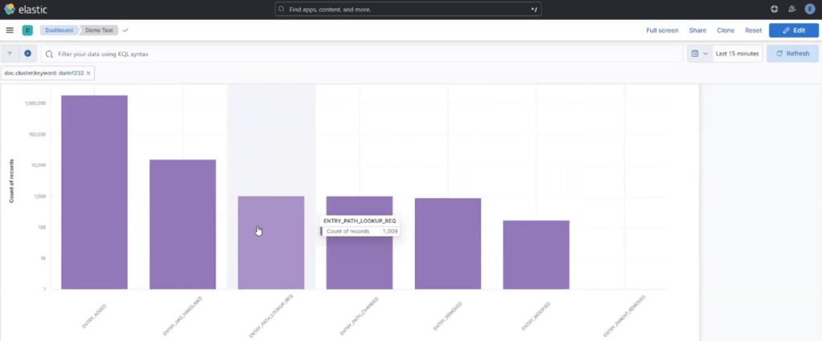The width and height of the screenshot is (822, 341).
Task: Open the user profile avatar E
Action: coord(811,9)
